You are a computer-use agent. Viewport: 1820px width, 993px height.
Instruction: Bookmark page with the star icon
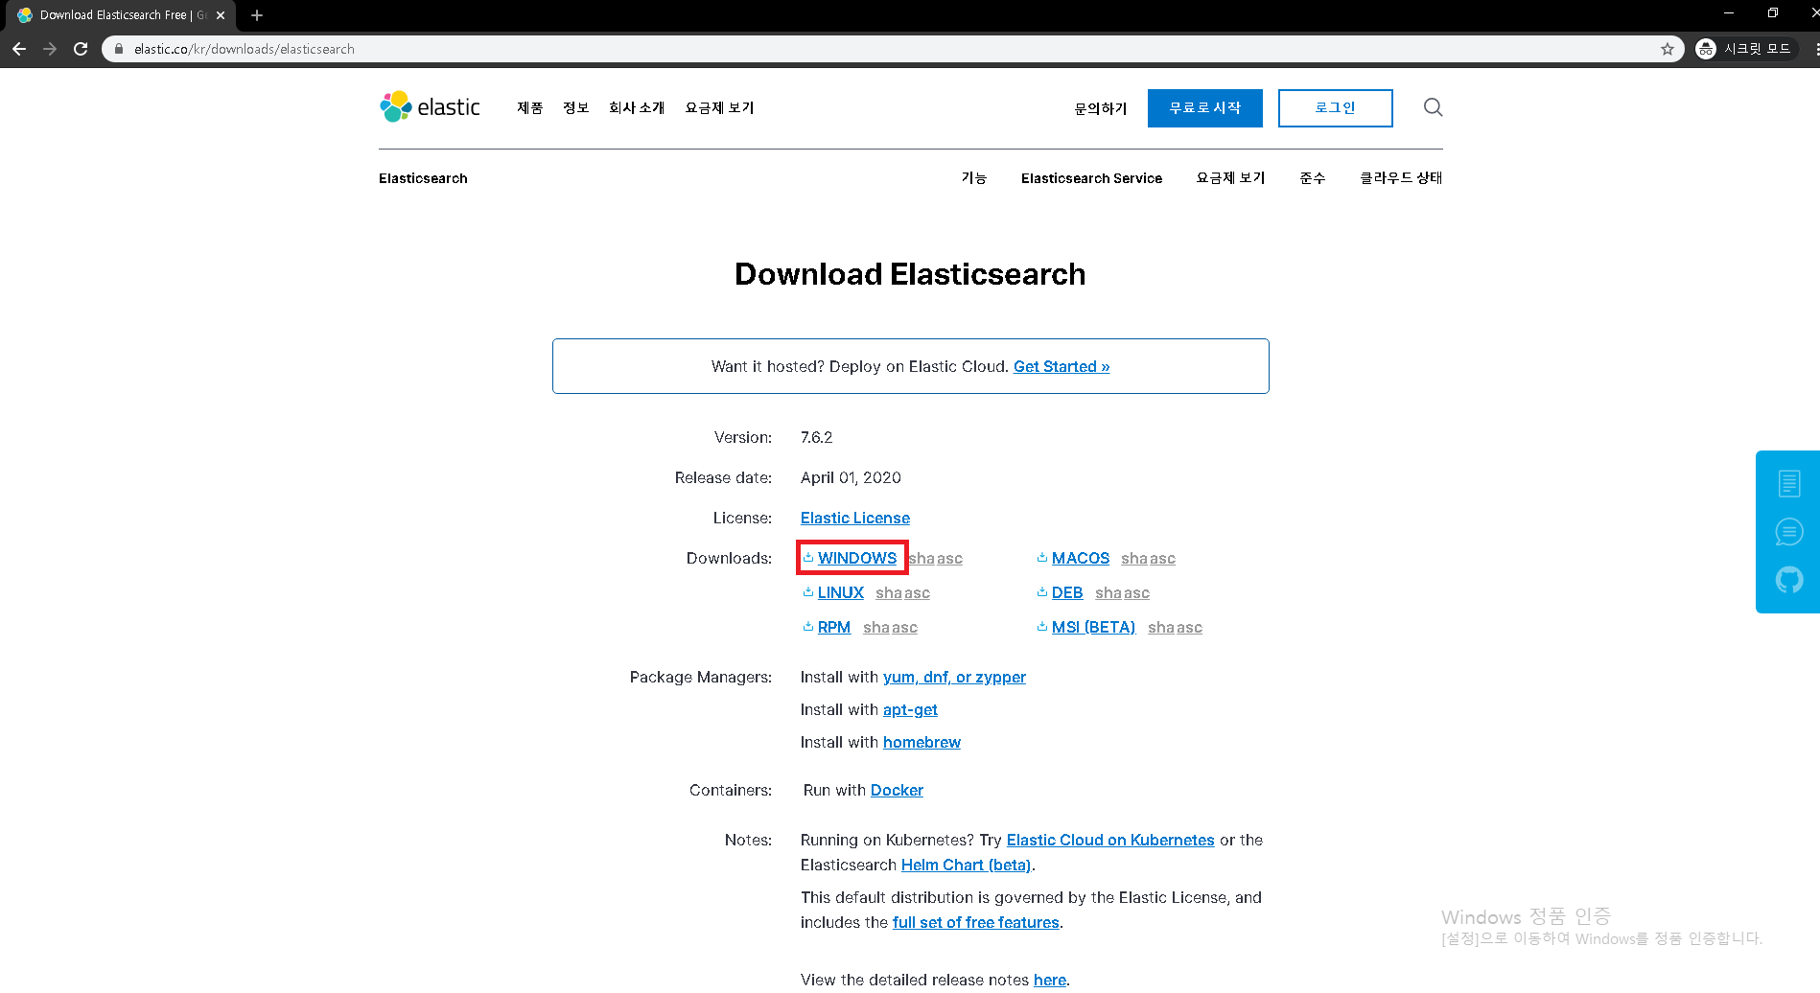[x=1668, y=49]
